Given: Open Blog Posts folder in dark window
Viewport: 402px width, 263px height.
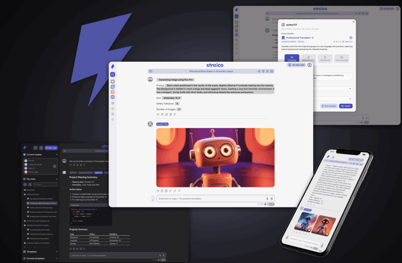Looking at the screenshot, I should [29, 190].
